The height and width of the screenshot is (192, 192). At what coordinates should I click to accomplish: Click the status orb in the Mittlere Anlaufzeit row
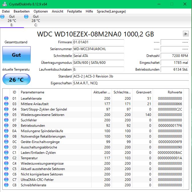pyautogui.click(x=6, y=104)
